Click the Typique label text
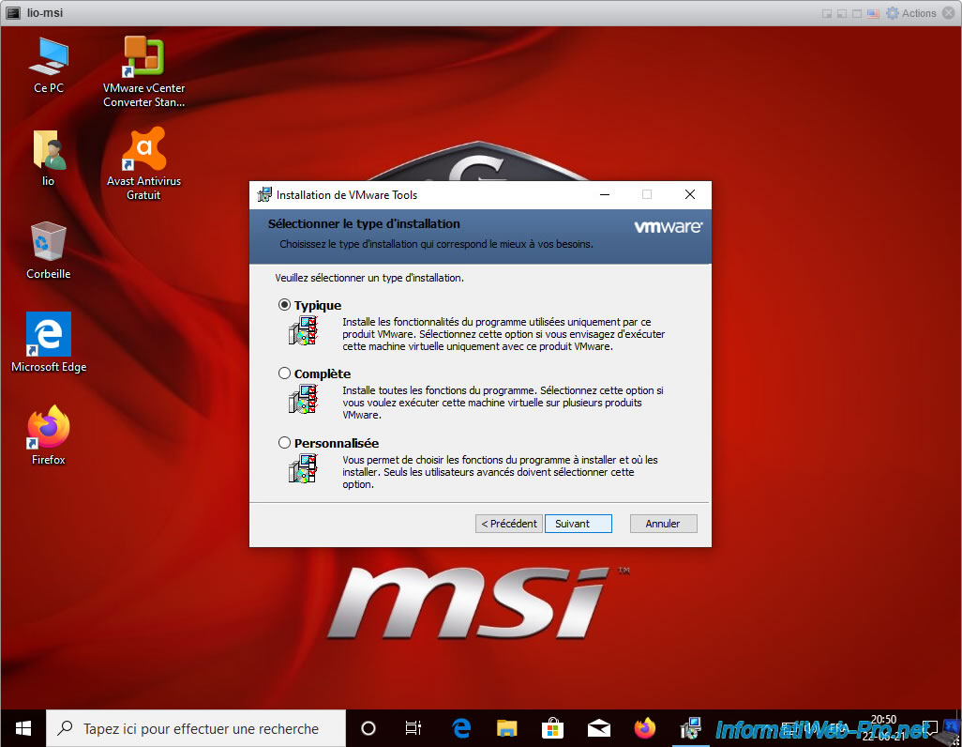Viewport: 962px width, 747px height. tap(317, 305)
